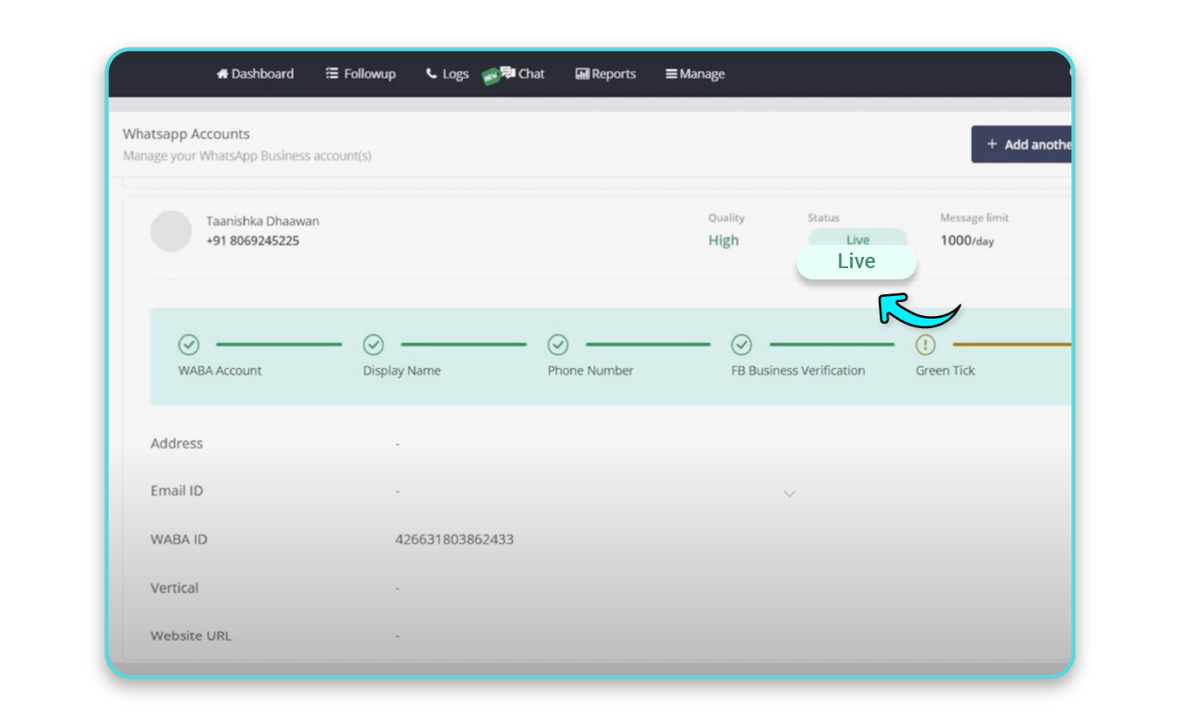Open the Manage menu

[x=695, y=74]
